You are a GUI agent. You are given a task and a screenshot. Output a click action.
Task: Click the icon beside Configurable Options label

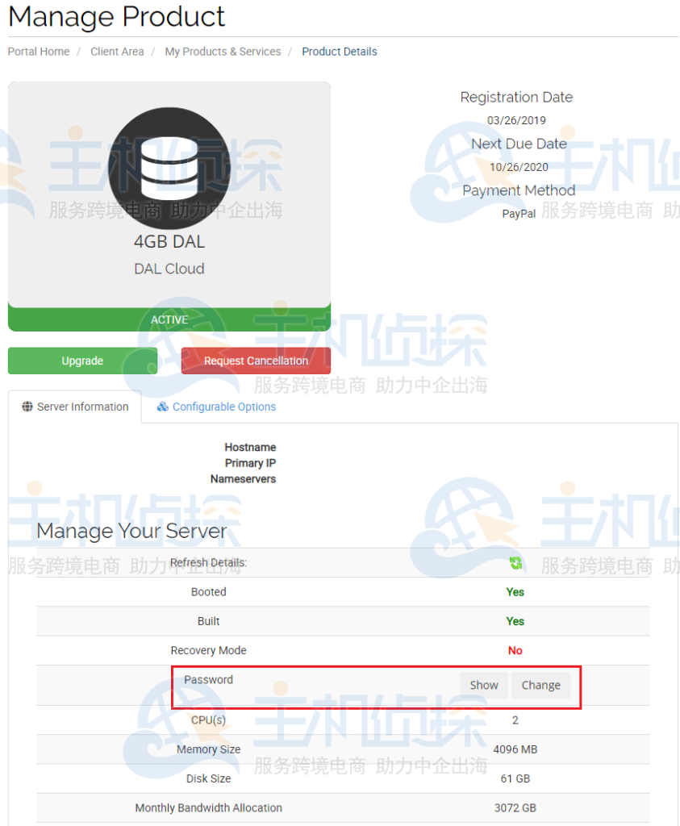(x=161, y=407)
